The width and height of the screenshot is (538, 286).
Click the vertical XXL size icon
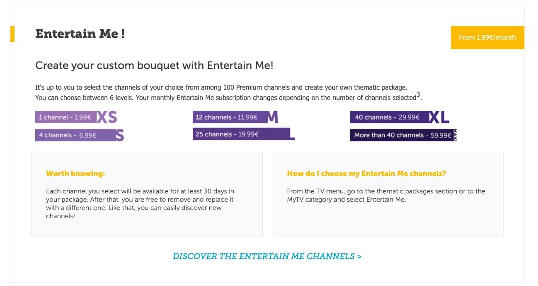click(x=455, y=135)
